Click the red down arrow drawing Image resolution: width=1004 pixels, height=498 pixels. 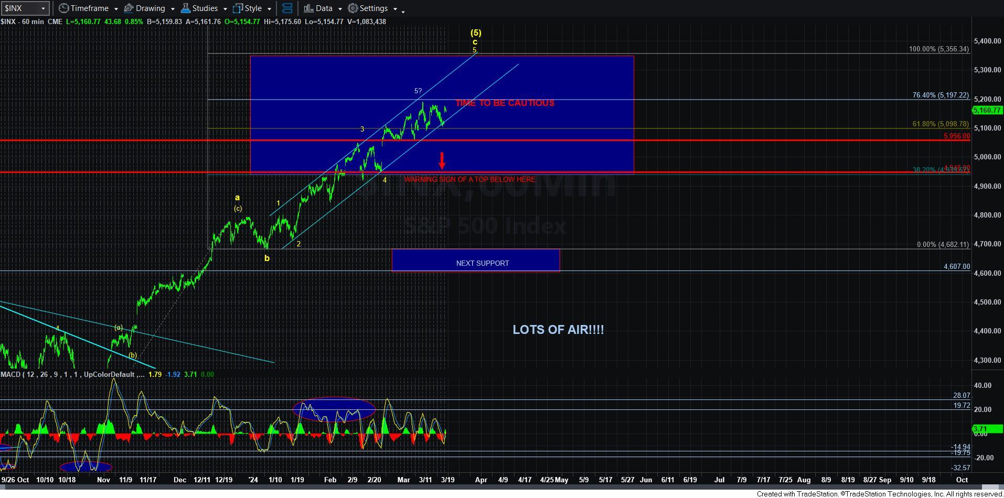[x=442, y=161]
